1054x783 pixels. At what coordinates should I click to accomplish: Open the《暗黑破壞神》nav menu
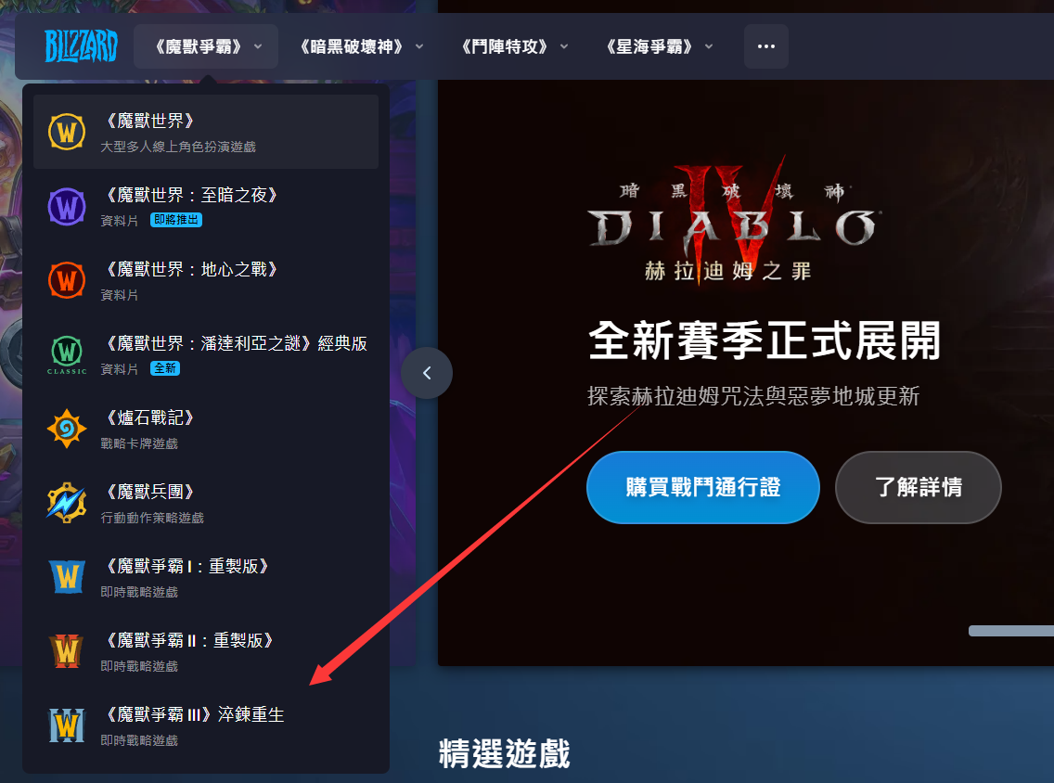(x=359, y=46)
